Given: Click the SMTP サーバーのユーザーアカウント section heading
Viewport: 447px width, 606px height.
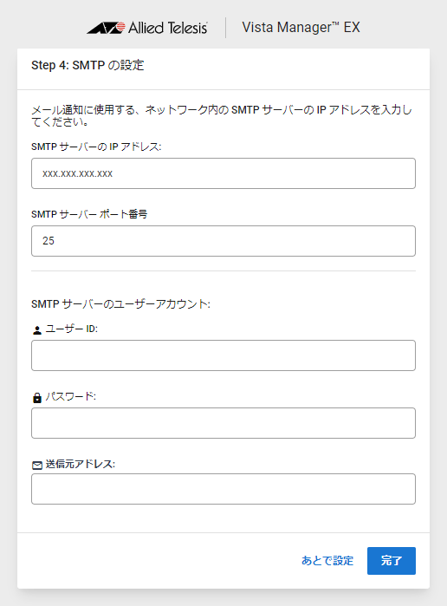Looking at the screenshot, I should [120, 304].
